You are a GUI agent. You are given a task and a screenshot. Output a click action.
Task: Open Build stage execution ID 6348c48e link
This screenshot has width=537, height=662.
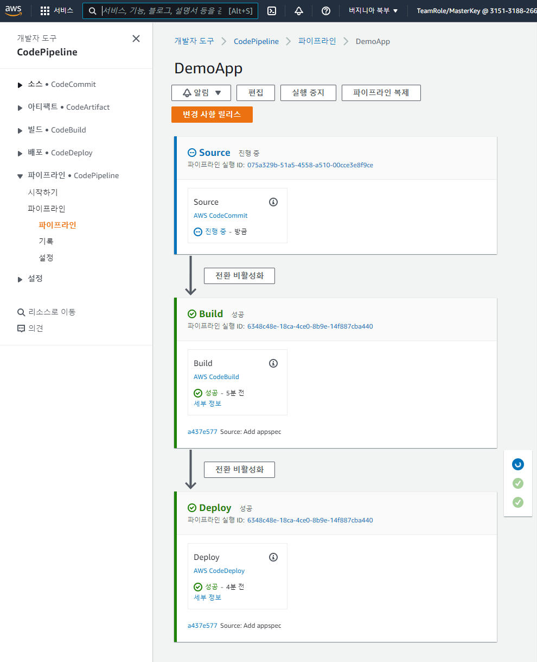coord(310,326)
